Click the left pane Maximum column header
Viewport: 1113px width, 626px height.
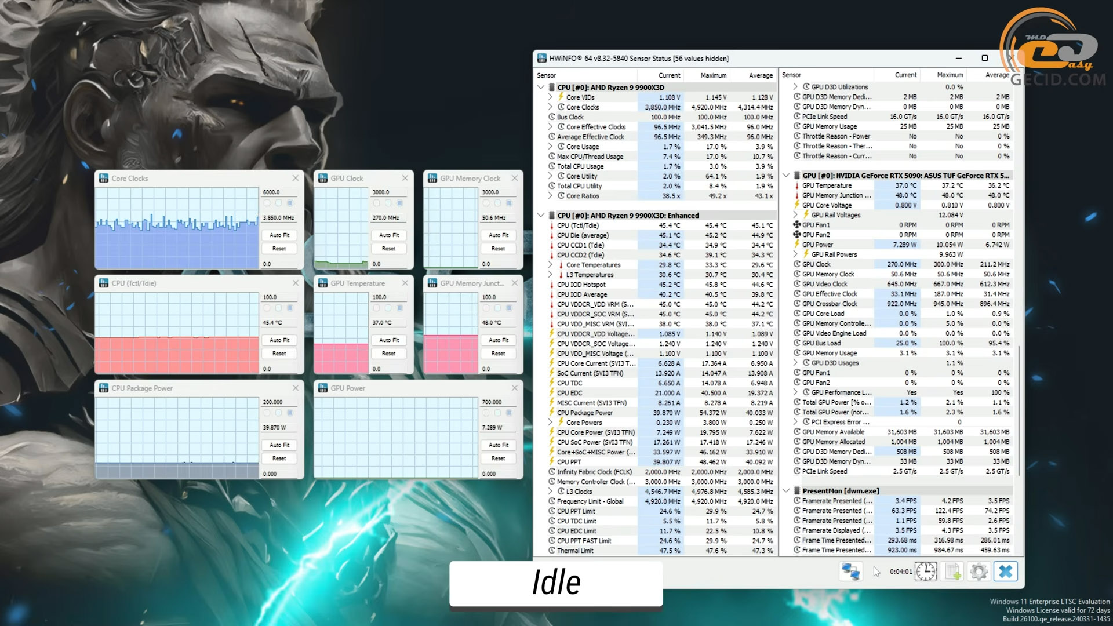click(713, 75)
